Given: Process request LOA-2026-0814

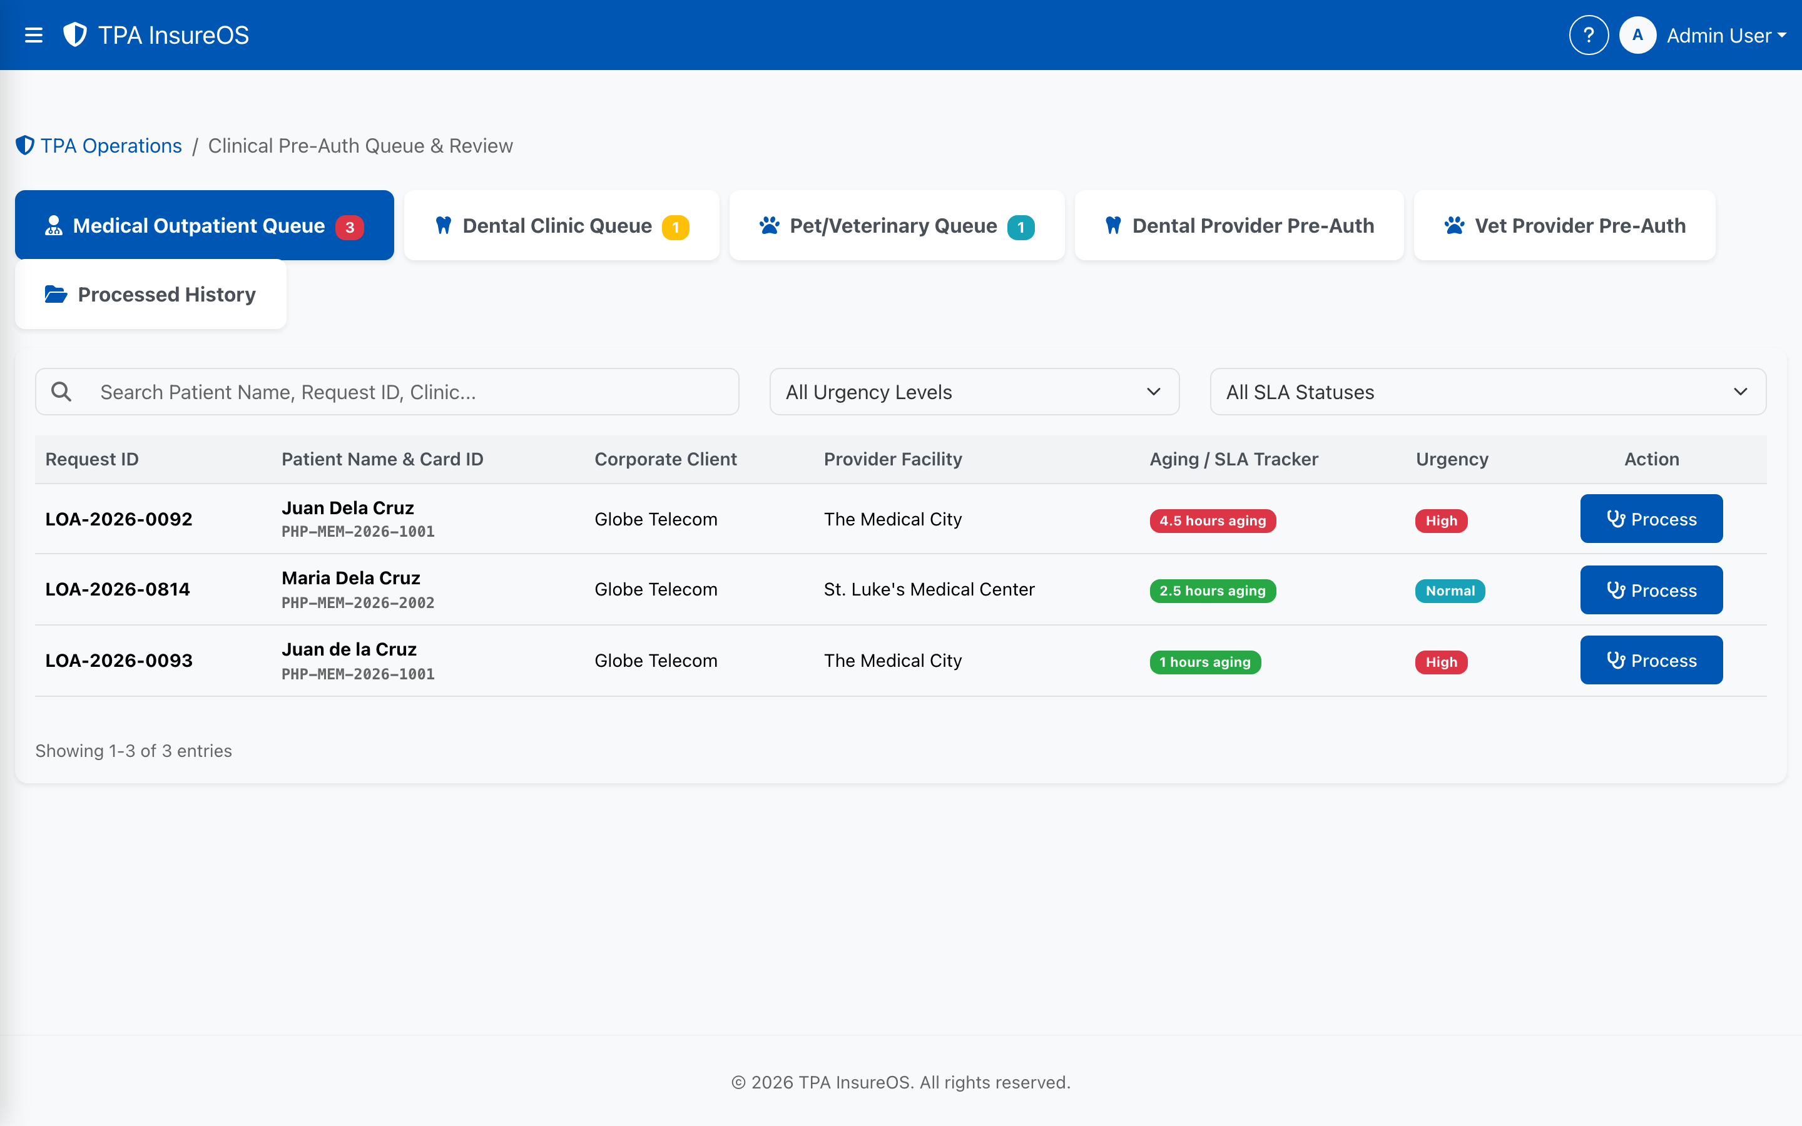Looking at the screenshot, I should (1651, 590).
